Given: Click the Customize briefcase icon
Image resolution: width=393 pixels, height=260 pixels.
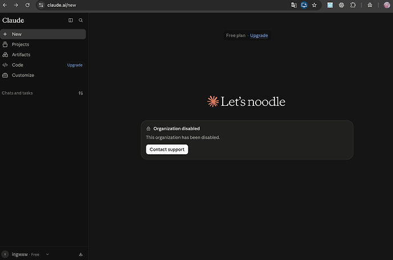Looking at the screenshot, I should click(5, 75).
